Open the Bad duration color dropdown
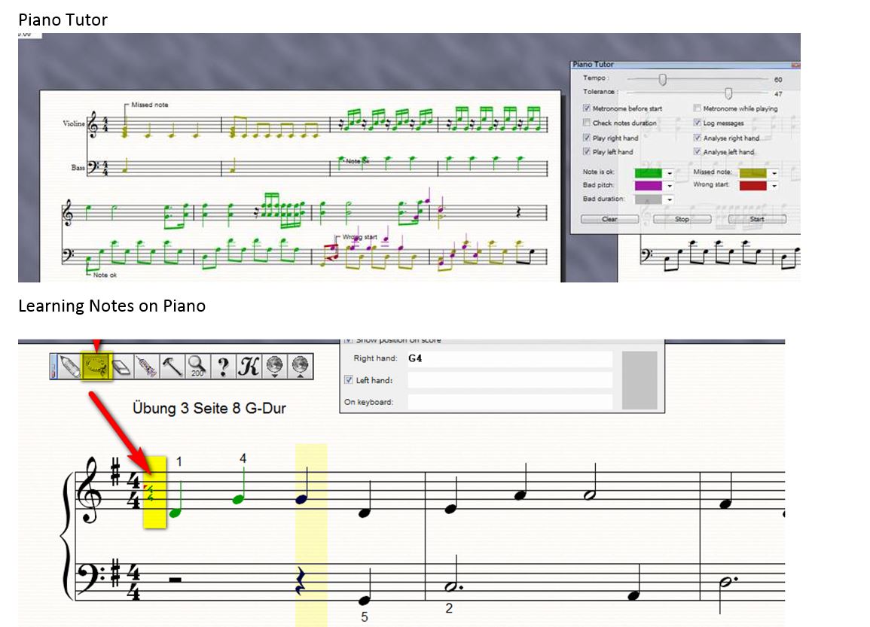Image resolution: width=870 pixels, height=627 pixels. (x=669, y=199)
